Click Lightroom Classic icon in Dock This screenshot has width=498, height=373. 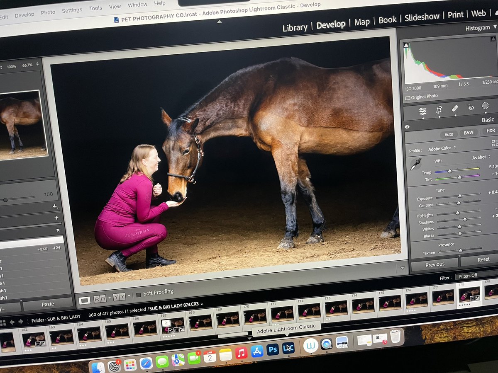[x=288, y=348]
